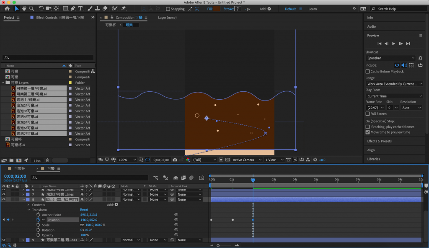429x248 pixels.
Task: Open the Fill color swatch
Action: coord(216,9)
